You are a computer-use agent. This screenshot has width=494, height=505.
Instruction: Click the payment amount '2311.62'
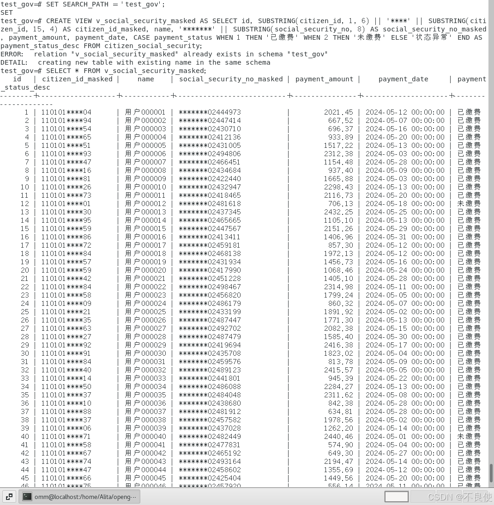tap(338, 395)
